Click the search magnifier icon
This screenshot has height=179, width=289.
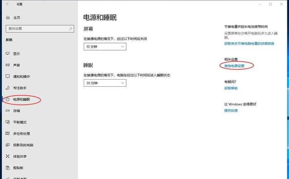[x=71, y=29]
